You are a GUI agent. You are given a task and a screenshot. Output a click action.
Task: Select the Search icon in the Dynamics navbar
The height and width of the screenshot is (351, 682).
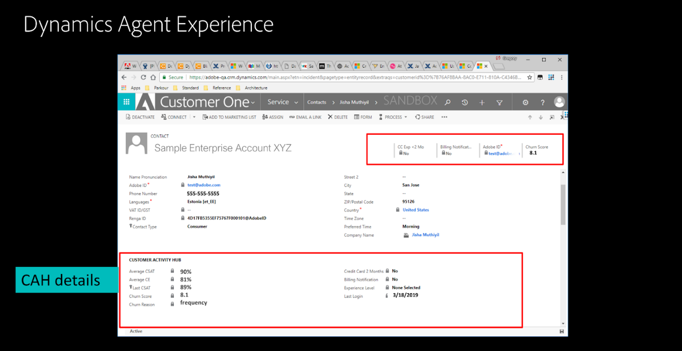pos(447,102)
